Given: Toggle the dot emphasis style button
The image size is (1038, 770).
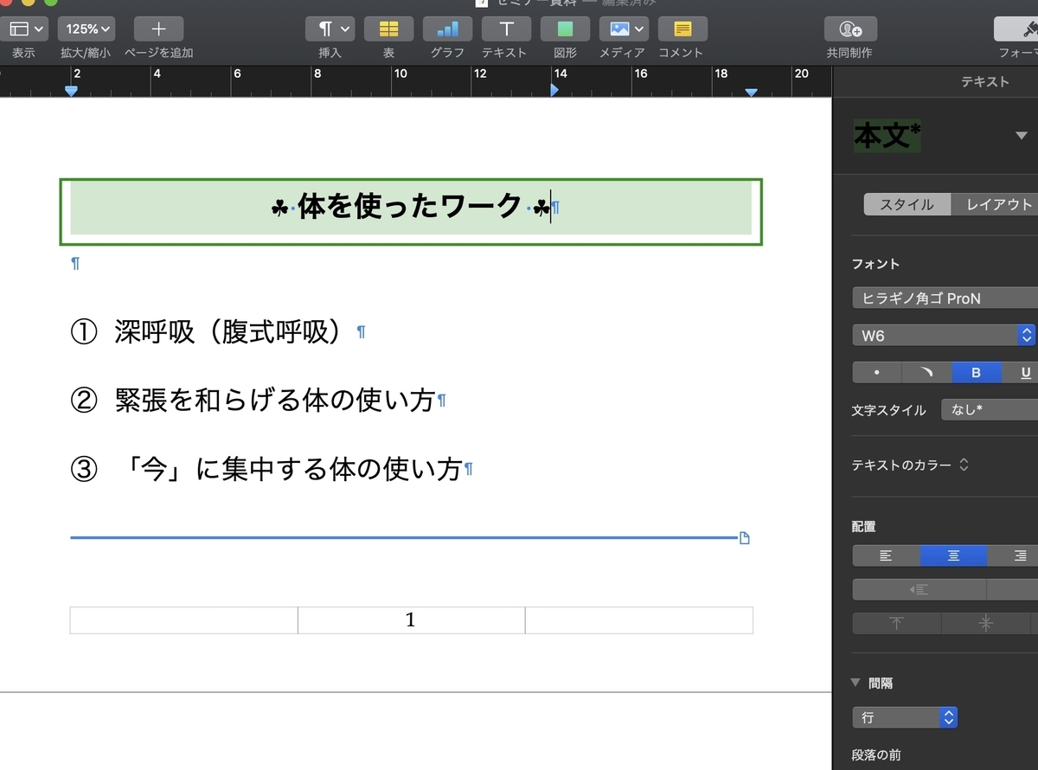Looking at the screenshot, I should pyautogui.click(x=877, y=373).
